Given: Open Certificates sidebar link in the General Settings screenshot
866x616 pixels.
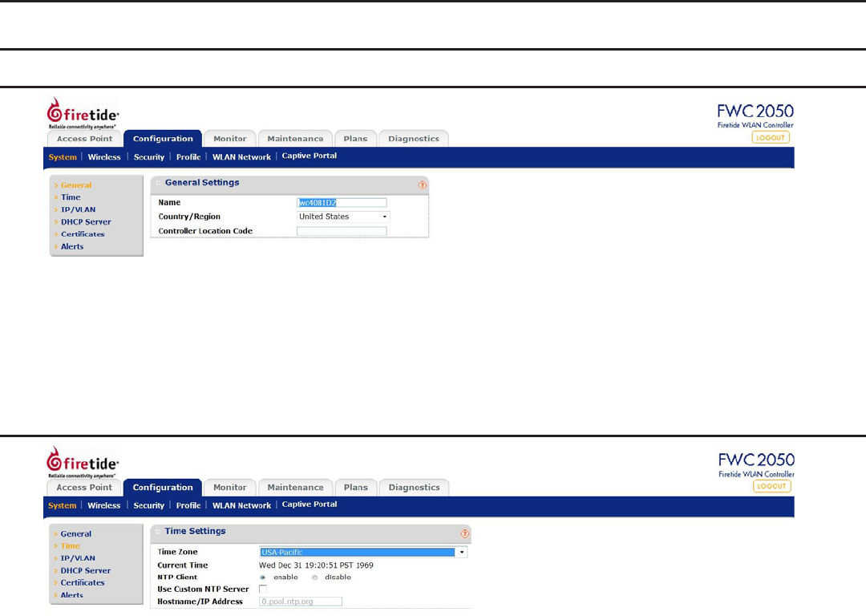Looking at the screenshot, I should [83, 234].
